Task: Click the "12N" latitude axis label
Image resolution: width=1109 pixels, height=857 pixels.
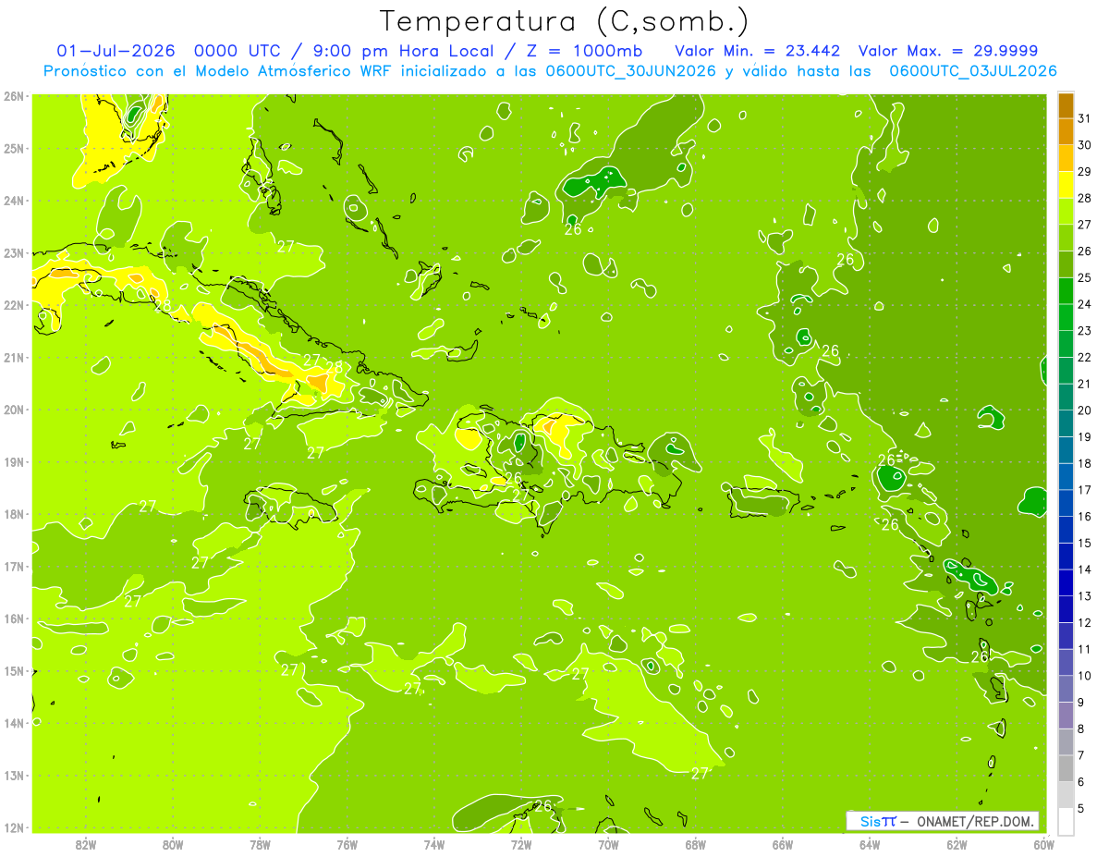Action: click(14, 827)
